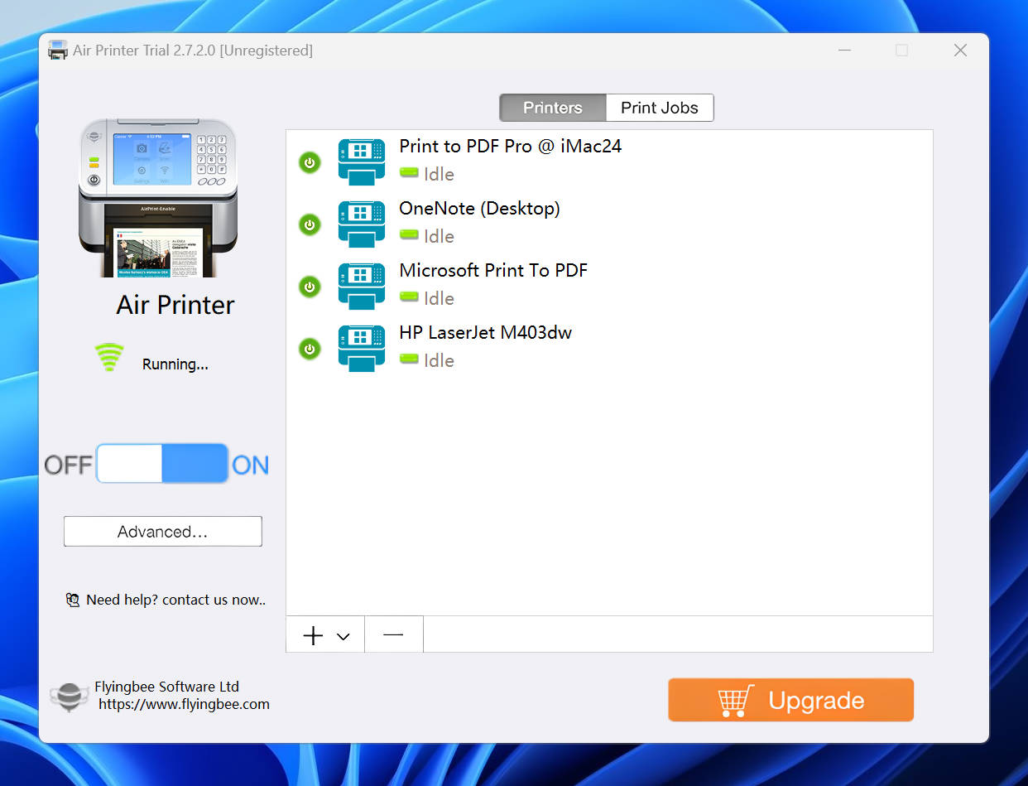Click the ON label of the service switch
The height and width of the screenshot is (786, 1028).
[x=250, y=465]
